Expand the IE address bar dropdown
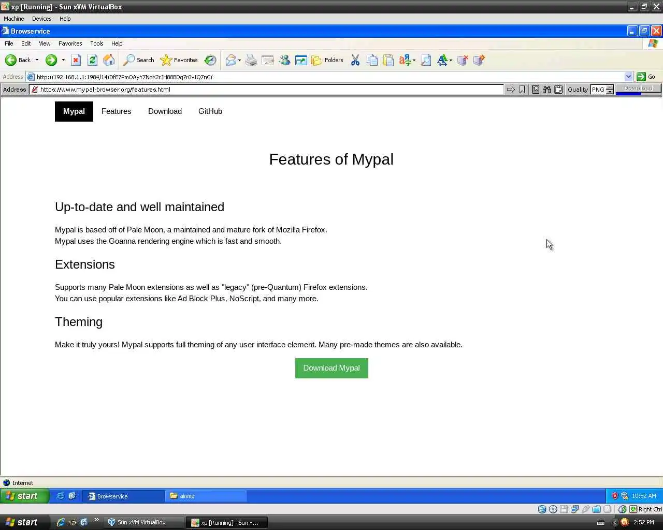The image size is (663, 530). (x=628, y=77)
